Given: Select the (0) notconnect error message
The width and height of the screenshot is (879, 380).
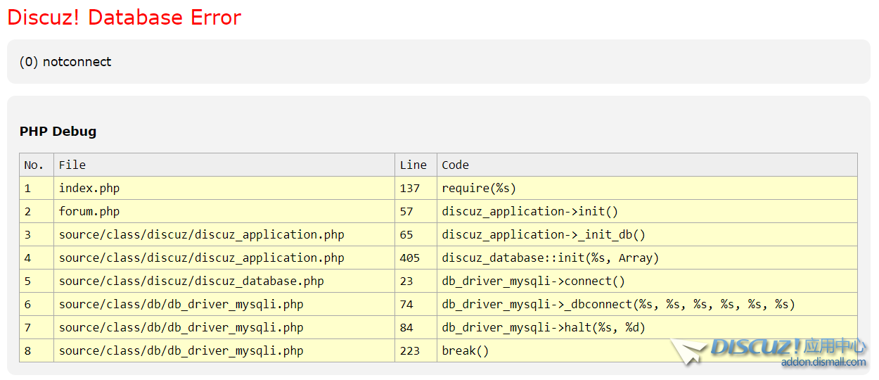Looking at the screenshot, I should [65, 62].
